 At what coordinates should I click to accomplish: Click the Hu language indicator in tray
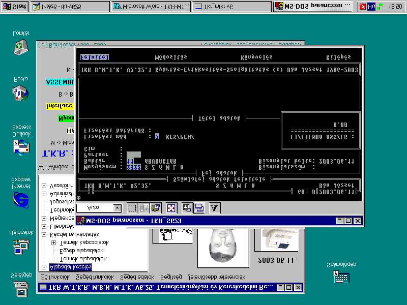tap(371, 7)
